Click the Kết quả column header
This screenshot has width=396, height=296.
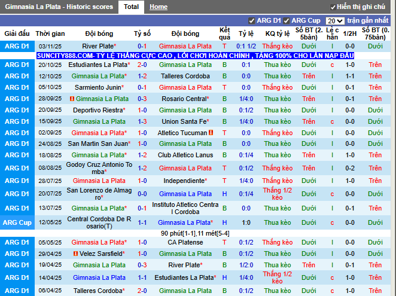point(224,33)
